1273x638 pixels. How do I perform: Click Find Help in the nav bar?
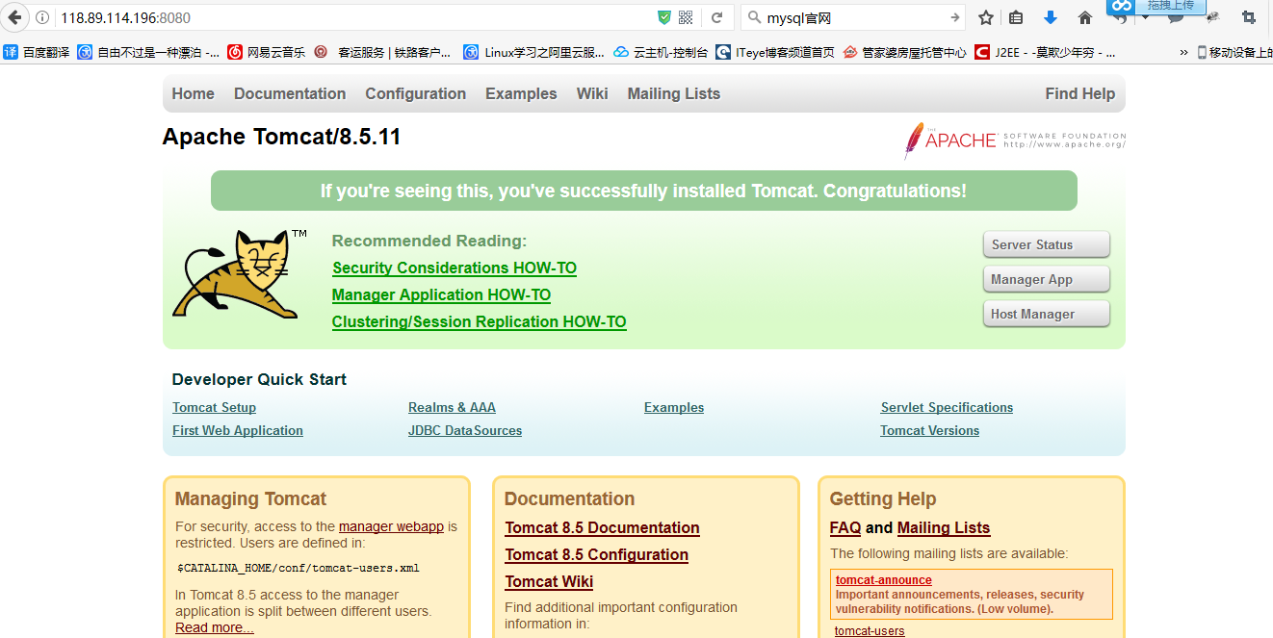point(1080,93)
